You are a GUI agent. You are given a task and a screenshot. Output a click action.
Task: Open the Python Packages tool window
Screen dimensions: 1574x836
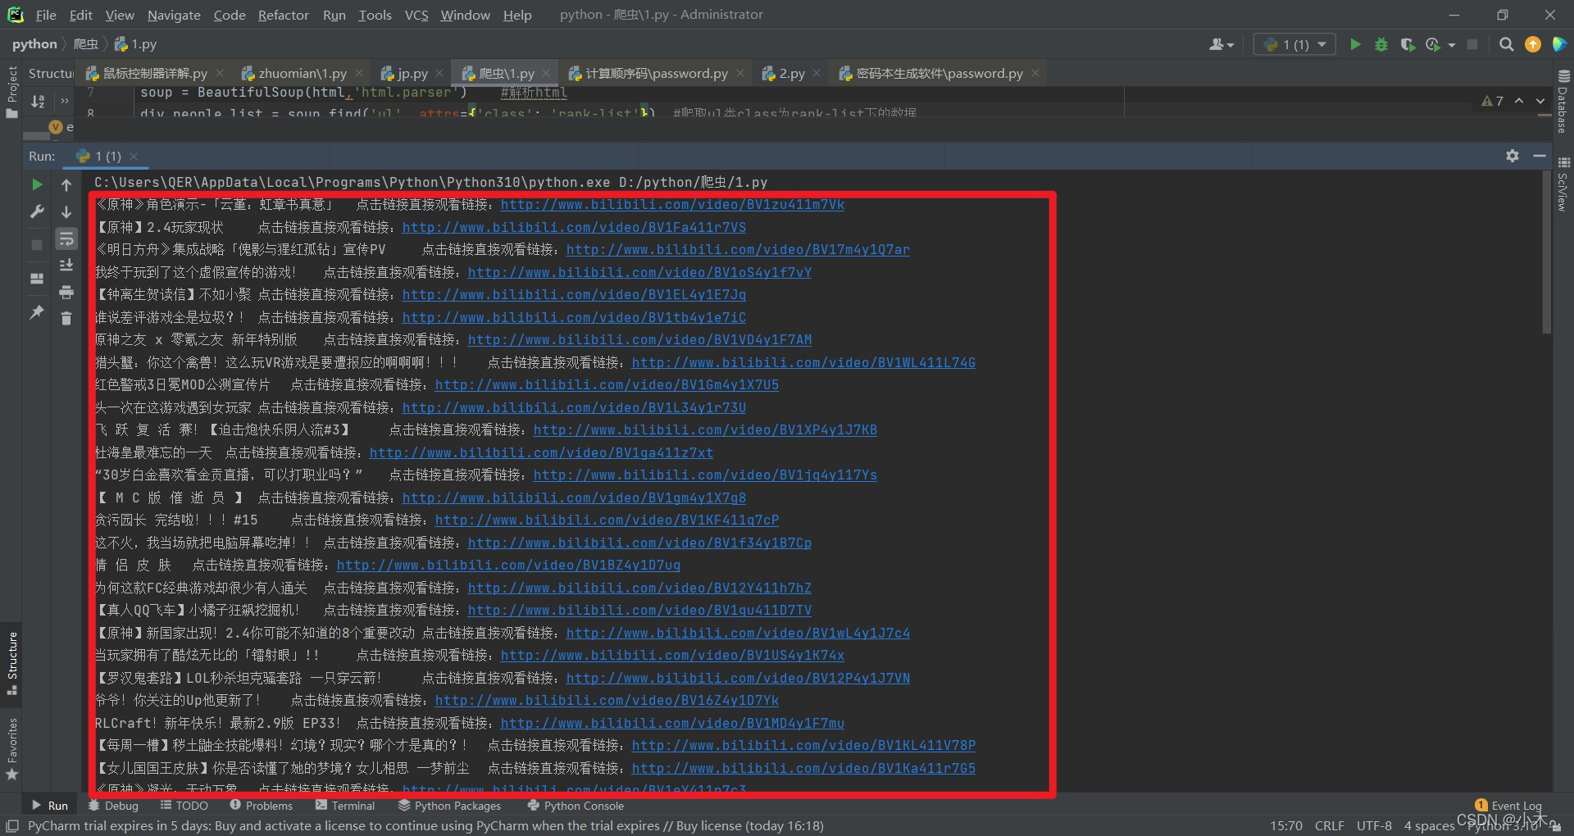coord(449,806)
